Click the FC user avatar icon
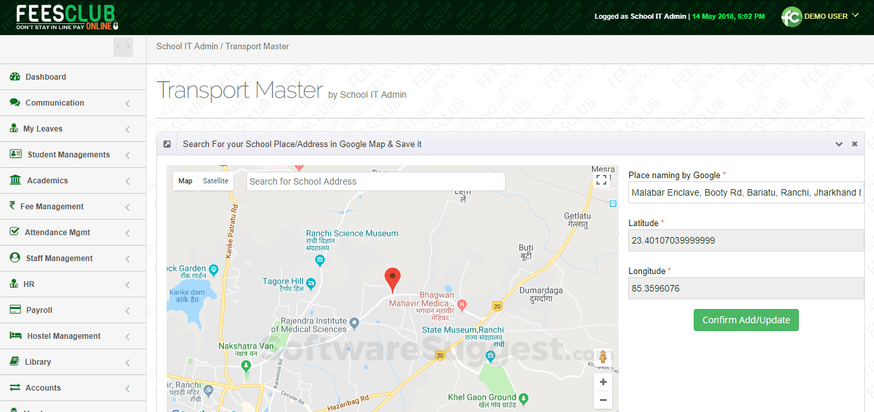 pyautogui.click(x=791, y=17)
